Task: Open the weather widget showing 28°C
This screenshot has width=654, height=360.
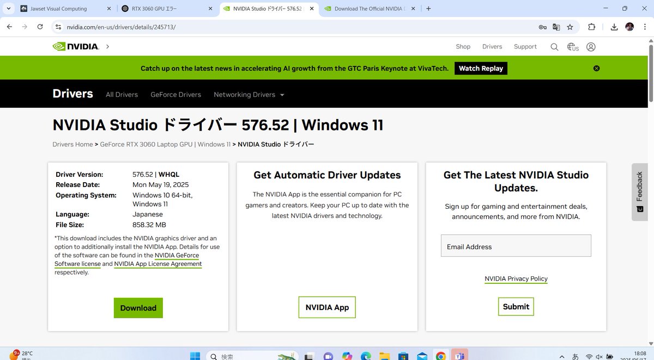Action: point(22,355)
